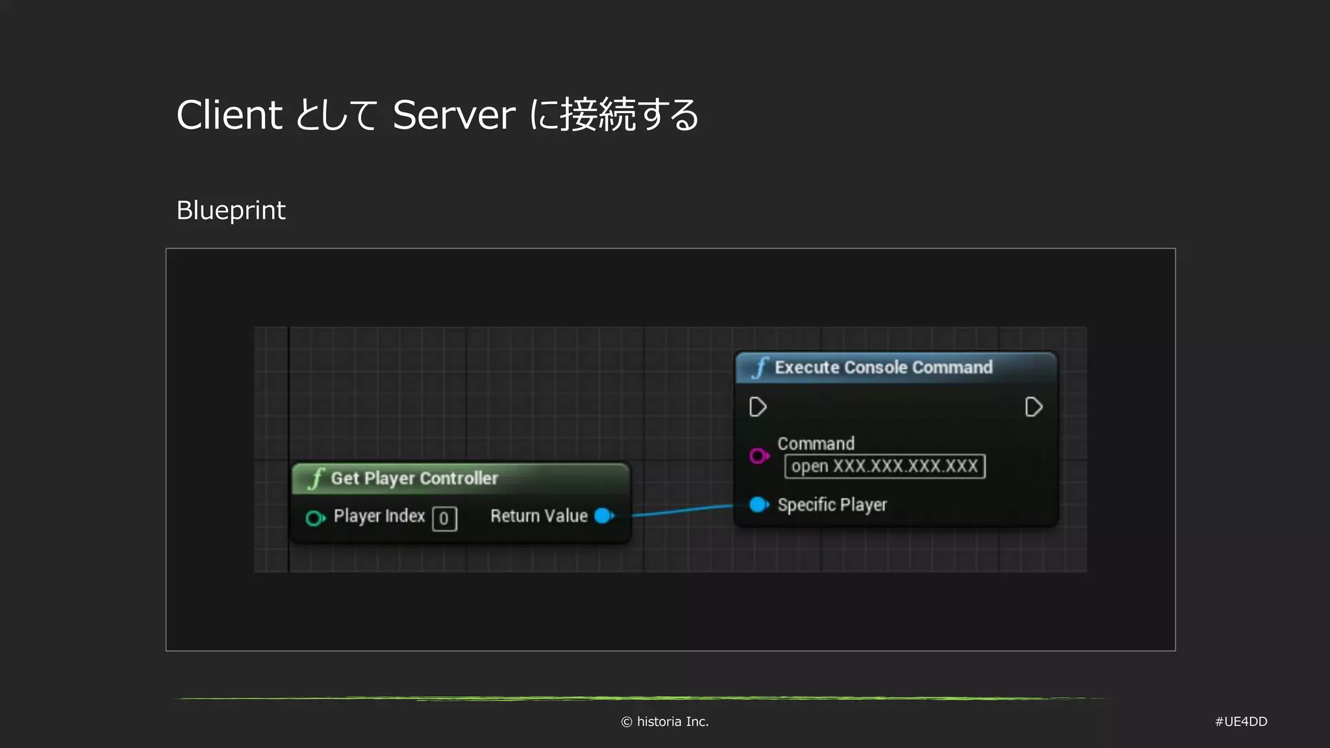Click the Execute Console Command output execution pin

click(1034, 407)
